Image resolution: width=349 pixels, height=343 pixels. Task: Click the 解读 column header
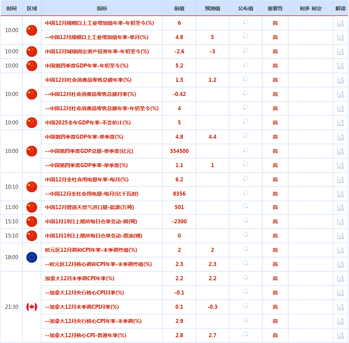[x=341, y=8]
